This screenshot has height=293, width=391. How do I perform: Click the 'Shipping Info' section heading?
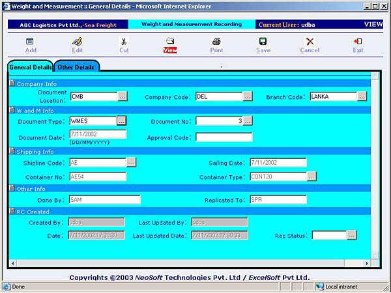[x=35, y=152]
